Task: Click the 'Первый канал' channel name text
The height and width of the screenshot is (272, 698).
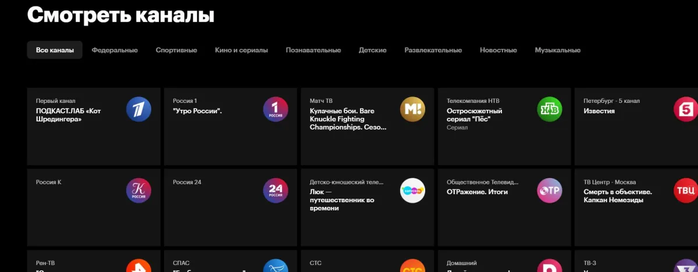Action: tap(56, 101)
